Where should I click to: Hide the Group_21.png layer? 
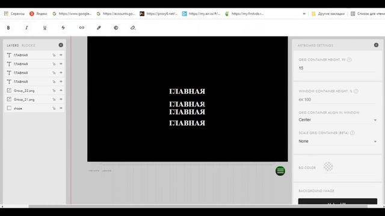click(x=61, y=99)
